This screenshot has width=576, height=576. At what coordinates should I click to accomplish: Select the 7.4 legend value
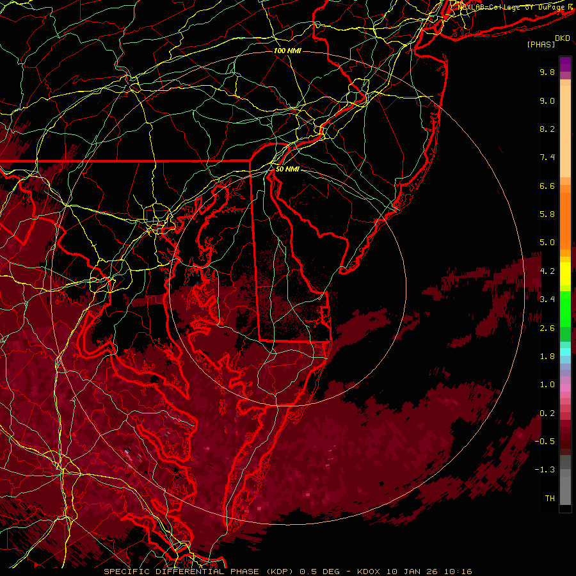point(547,157)
